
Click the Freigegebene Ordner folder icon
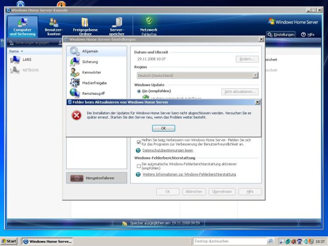pyautogui.click(x=85, y=22)
